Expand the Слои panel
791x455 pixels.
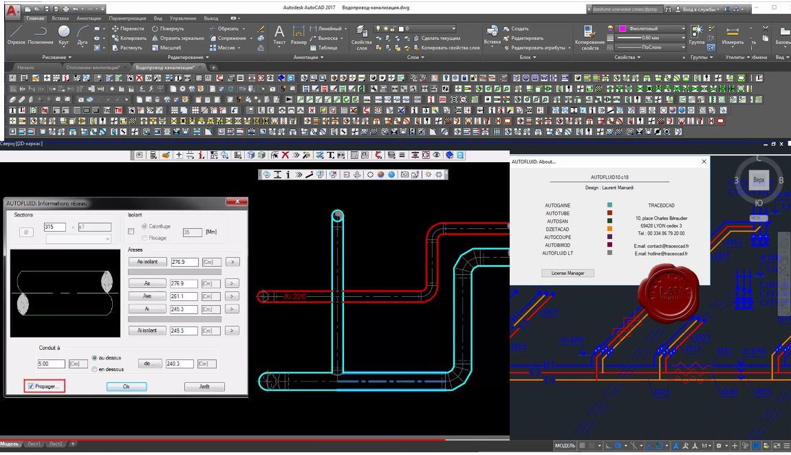tap(416, 58)
